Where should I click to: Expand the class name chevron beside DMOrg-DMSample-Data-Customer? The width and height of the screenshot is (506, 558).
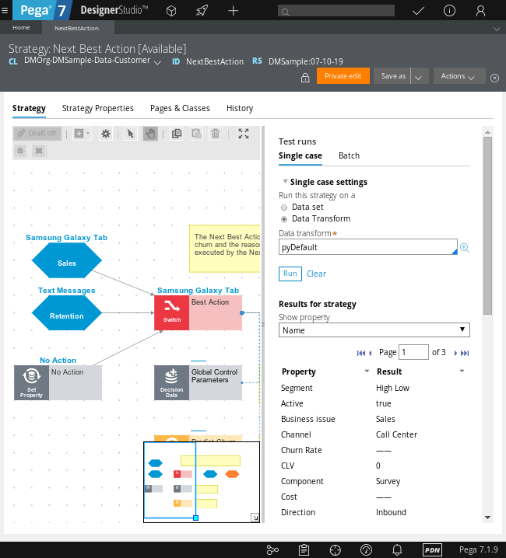(157, 63)
